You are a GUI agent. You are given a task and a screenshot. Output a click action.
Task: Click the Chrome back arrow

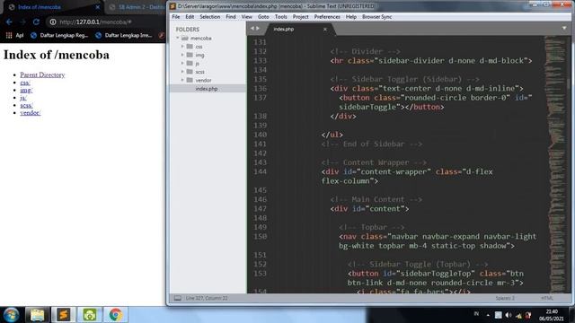click(x=9, y=22)
